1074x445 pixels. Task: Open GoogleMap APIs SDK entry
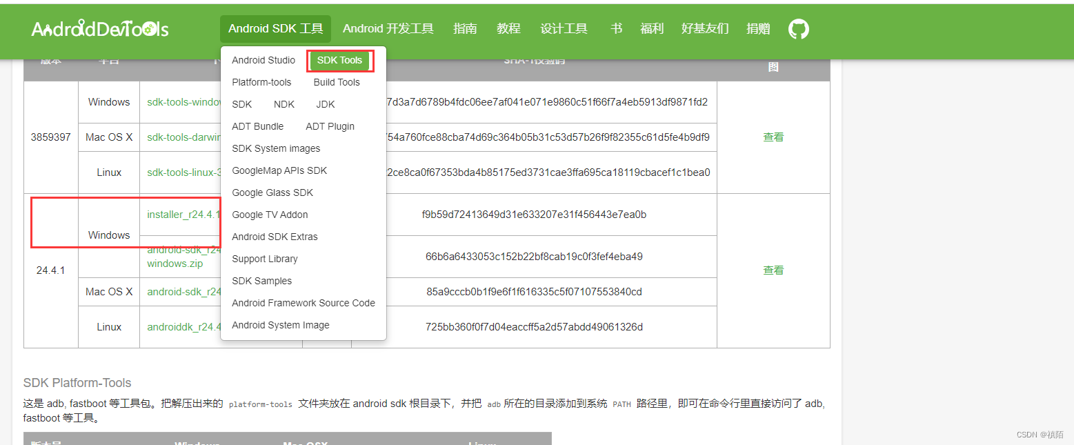[279, 170]
